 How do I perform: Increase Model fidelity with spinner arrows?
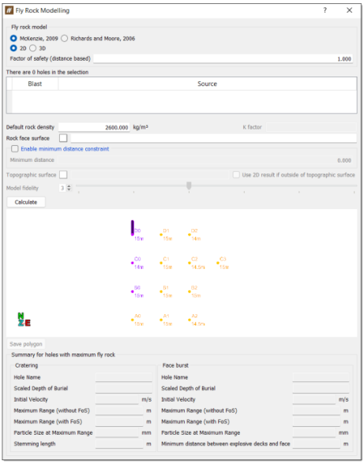(69, 186)
